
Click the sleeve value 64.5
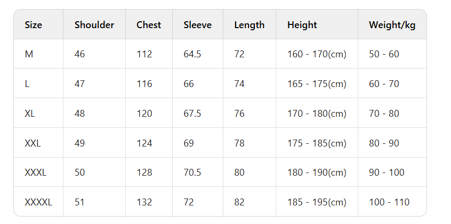coord(192,54)
